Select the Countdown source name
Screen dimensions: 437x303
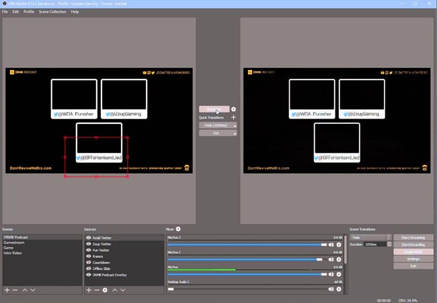point(101,263)
